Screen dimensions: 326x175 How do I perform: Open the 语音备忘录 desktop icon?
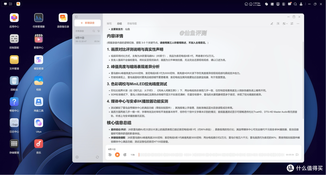click(63, 18)
